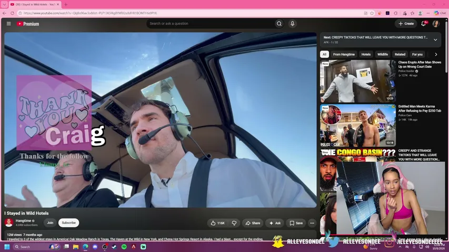Click the YouTube search magnifier button

pos(279,24)
